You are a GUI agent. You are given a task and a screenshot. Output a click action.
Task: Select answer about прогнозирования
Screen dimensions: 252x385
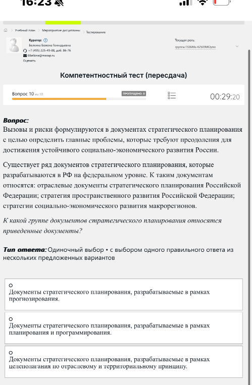123,294
